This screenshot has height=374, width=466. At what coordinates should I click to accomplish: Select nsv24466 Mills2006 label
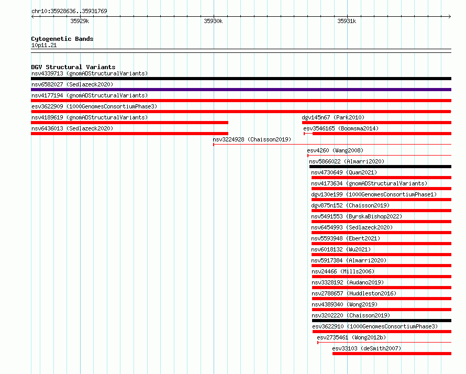(343, 271)
